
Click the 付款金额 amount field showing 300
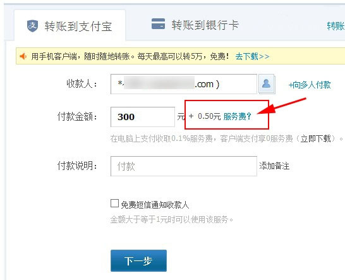tap(143, 117)
